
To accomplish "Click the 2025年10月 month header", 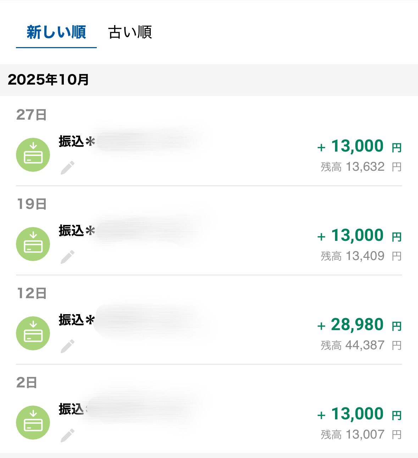I will coord(48,80).
